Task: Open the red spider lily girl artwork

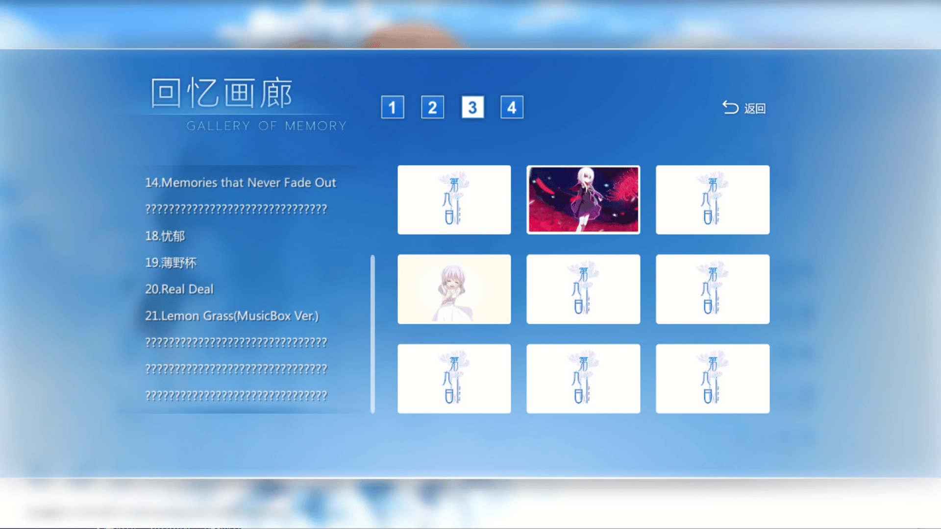Action: [583, 199]
